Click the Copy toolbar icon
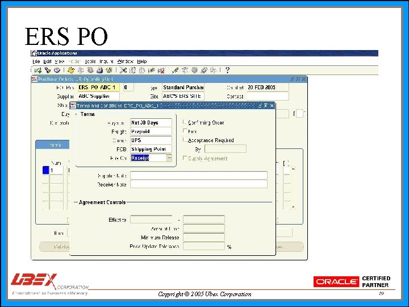The image size is (409, 307). click(x=133, y=70)
